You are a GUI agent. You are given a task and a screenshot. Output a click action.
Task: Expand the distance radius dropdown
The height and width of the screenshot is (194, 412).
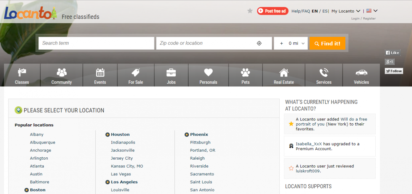291,43
